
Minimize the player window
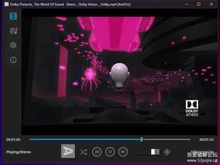click(187, 4)
